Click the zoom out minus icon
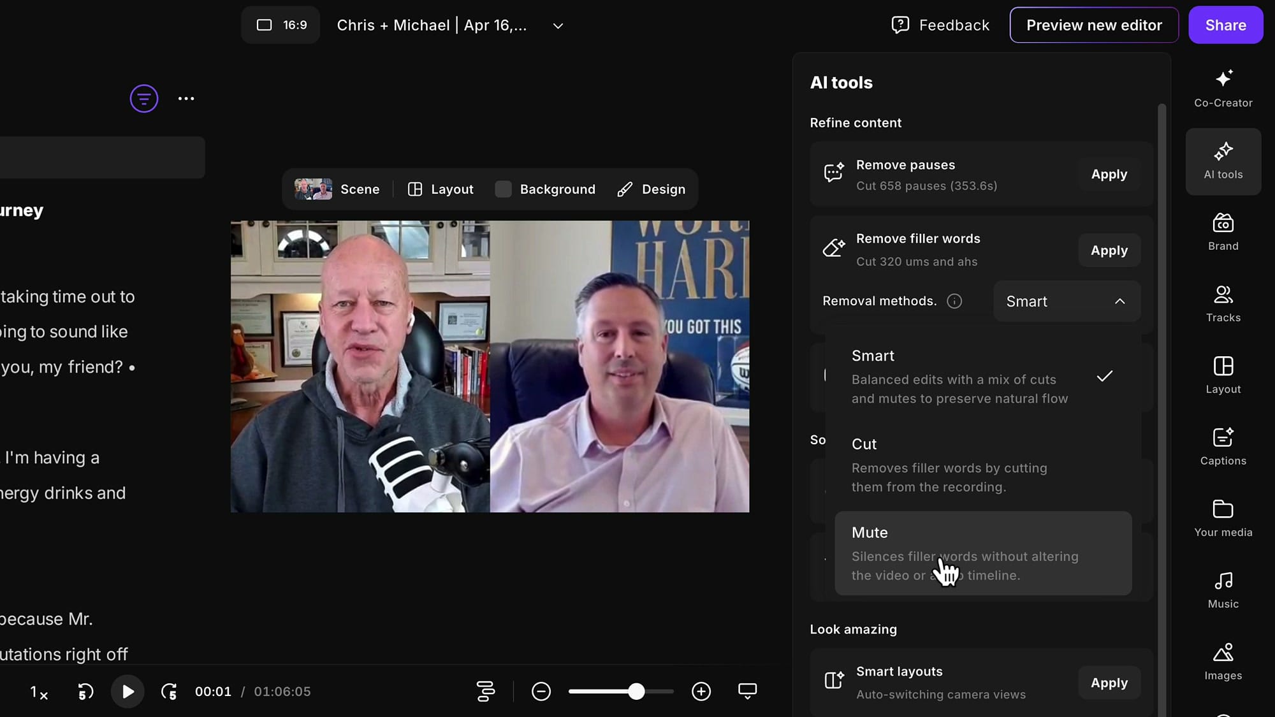 [x=541, y=692]
